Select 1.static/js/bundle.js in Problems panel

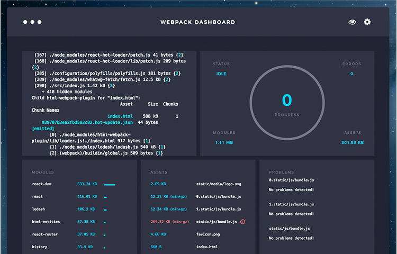coord(292,204)
